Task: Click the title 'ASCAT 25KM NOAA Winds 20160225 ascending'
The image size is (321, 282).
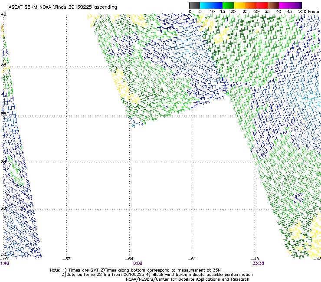Action: click(x=62, y=7)
